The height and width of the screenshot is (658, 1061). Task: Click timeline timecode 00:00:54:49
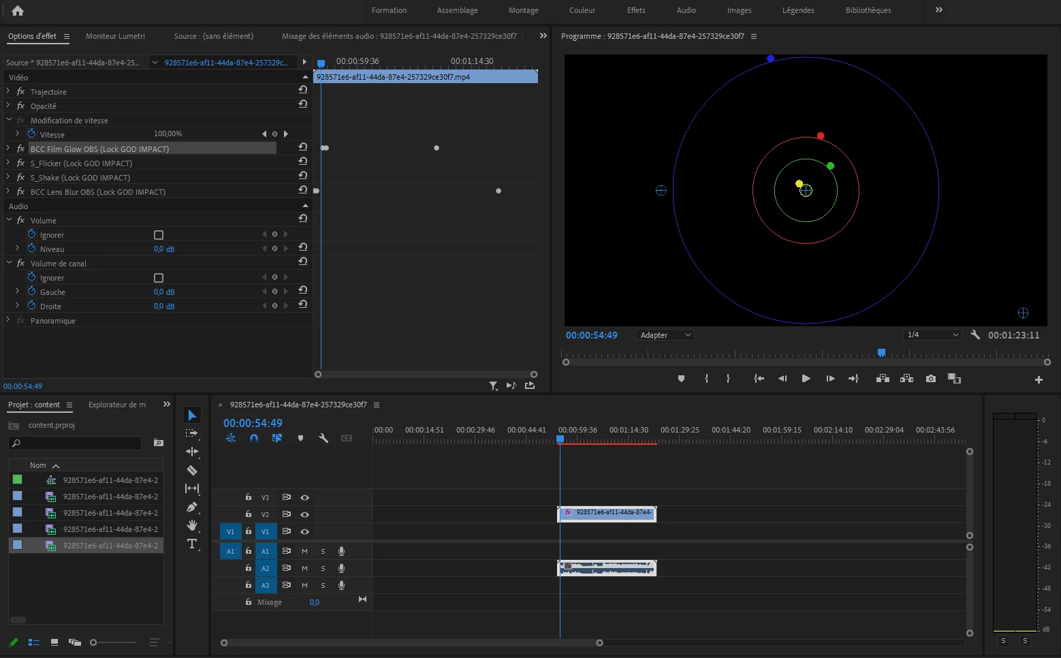[253, 423]
